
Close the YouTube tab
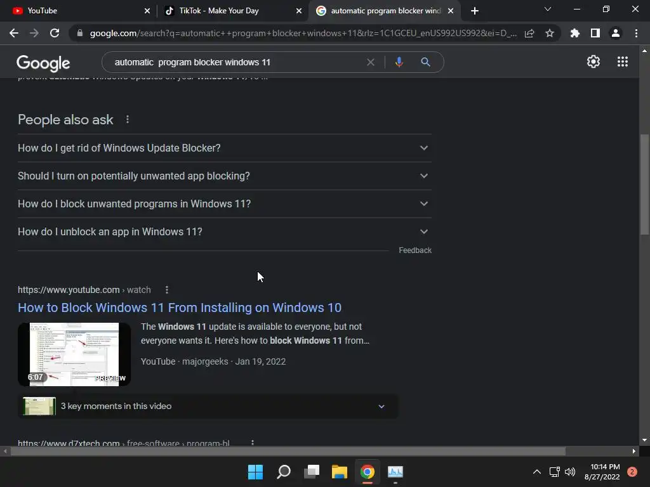pyautogui.click(x=147, y=11)
